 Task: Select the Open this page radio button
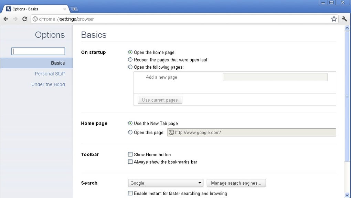click(130, 132)
